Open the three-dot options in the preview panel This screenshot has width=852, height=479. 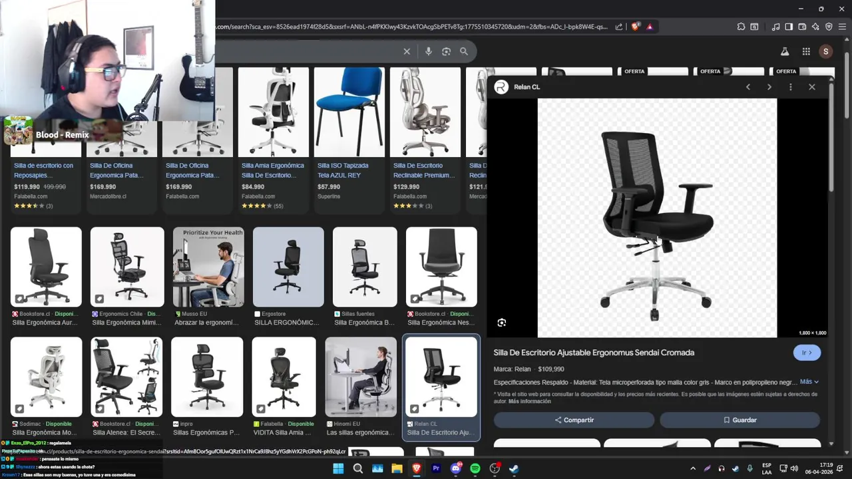(791, 87)
